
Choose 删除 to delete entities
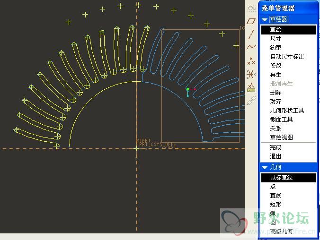click(x=288, y=92)
